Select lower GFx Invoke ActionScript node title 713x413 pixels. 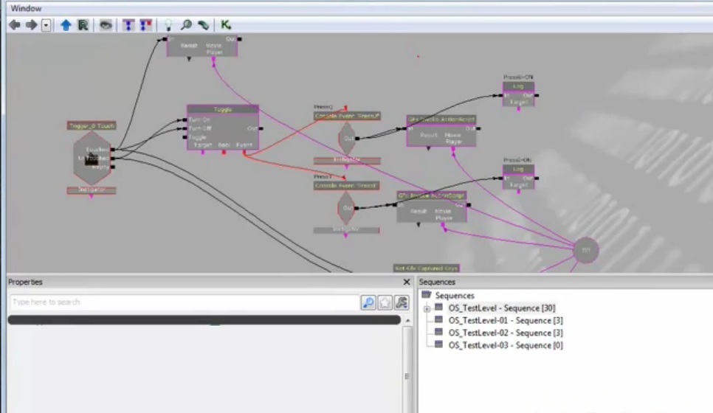[x=432, y=195]
